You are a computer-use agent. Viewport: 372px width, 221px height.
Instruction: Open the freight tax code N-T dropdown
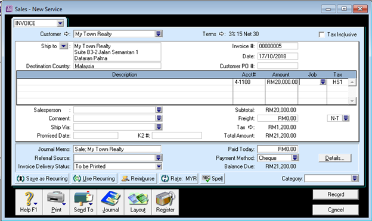pos(346,118)
